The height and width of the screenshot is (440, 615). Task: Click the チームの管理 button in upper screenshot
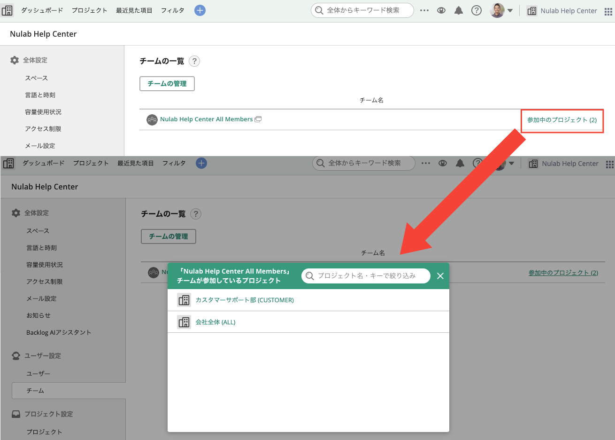(x=167, y=84)
